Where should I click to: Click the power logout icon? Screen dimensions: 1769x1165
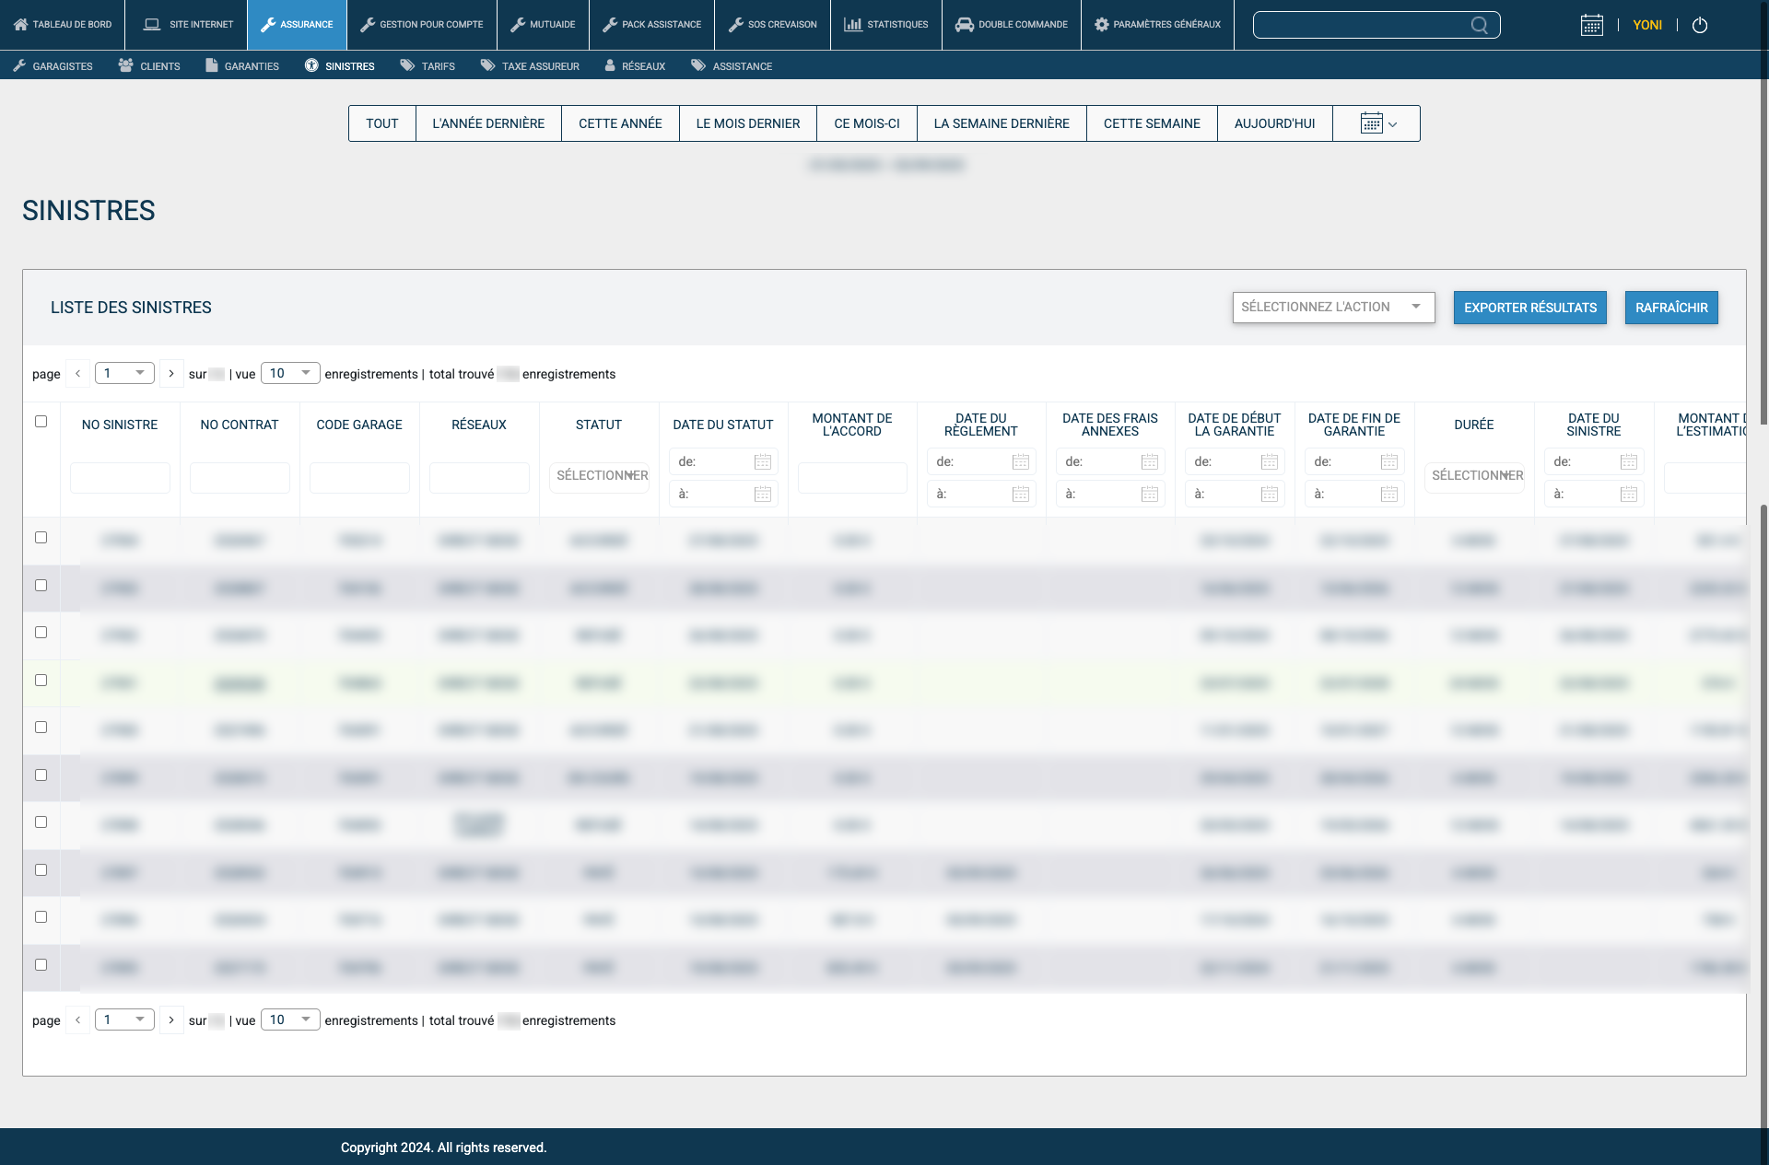pos(1700,25)
